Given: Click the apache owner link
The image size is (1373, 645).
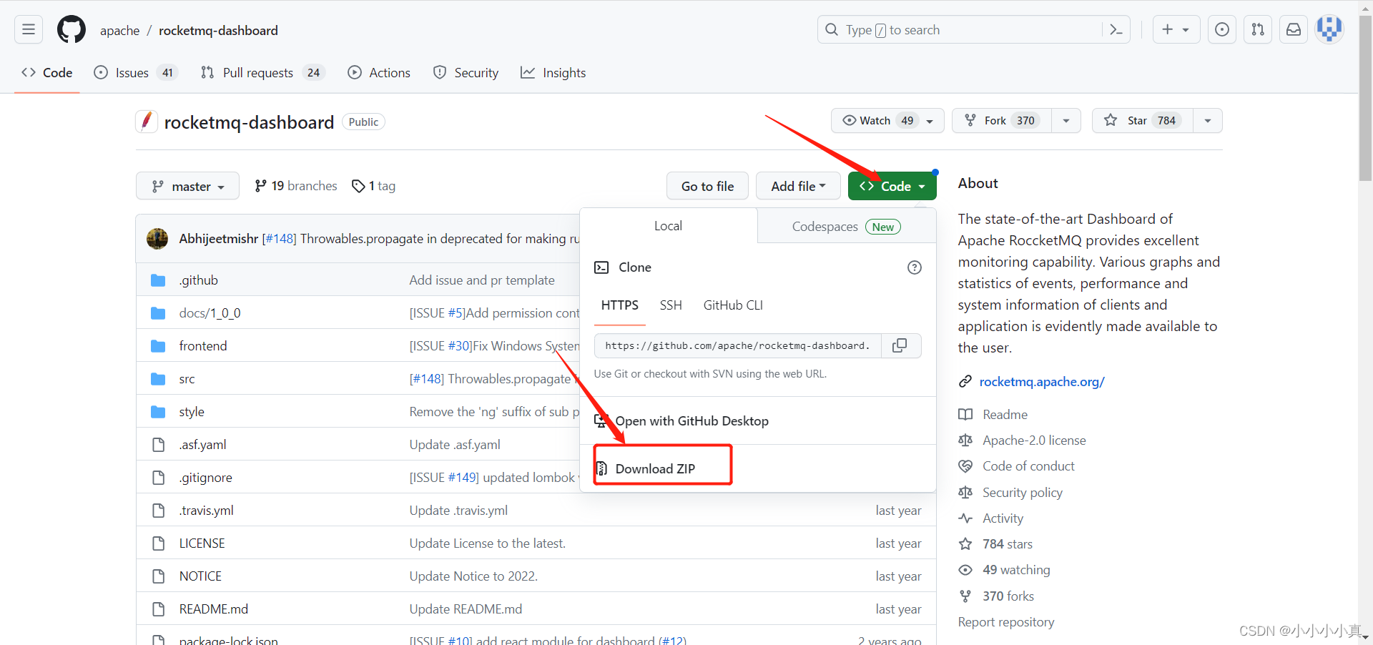Looking at the screenshot, I should (x=119, y=31).
